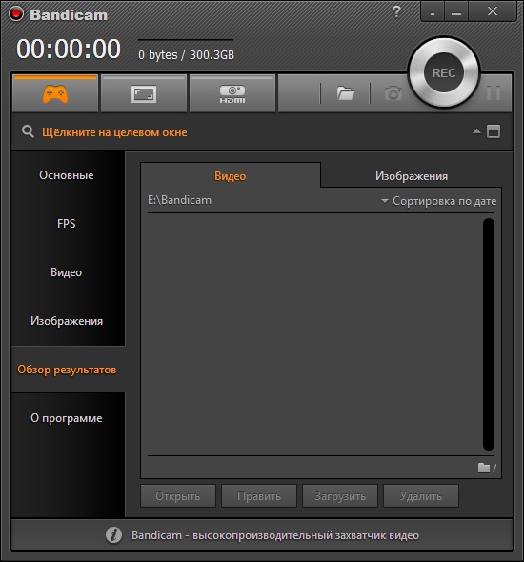This screenshot has height=562, width=524.
Task: Click the E:\Bandicam folder path
Action: 179,200
